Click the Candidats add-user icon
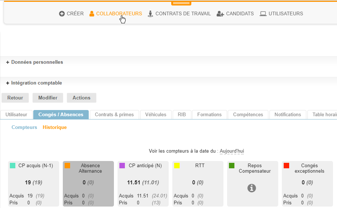Image resolution: width=337 pixels, height=208 pixels. (220, 14)
